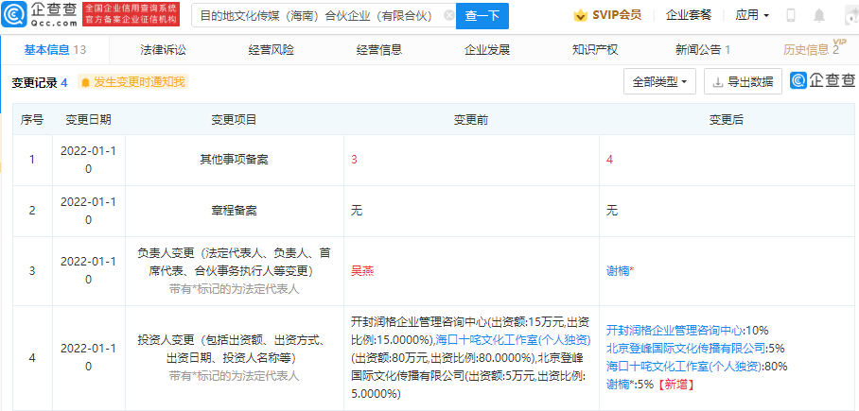
Task: Open 海口十咤文化工作室(个人独资) link in 变更前 column
Action: pyautogui.click(x=514, y=340)
